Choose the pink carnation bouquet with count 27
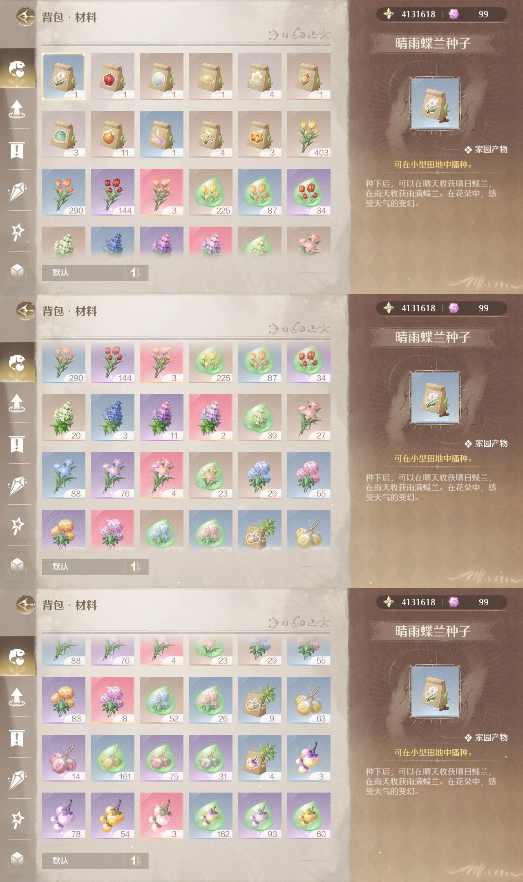 pos(308,417)
